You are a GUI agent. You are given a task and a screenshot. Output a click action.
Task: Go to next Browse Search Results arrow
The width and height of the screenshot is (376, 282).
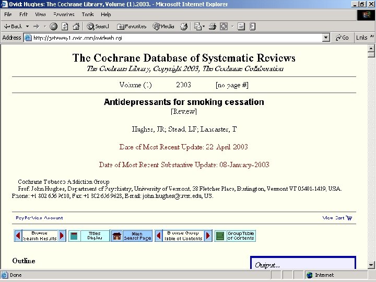(x=62, y=236)
